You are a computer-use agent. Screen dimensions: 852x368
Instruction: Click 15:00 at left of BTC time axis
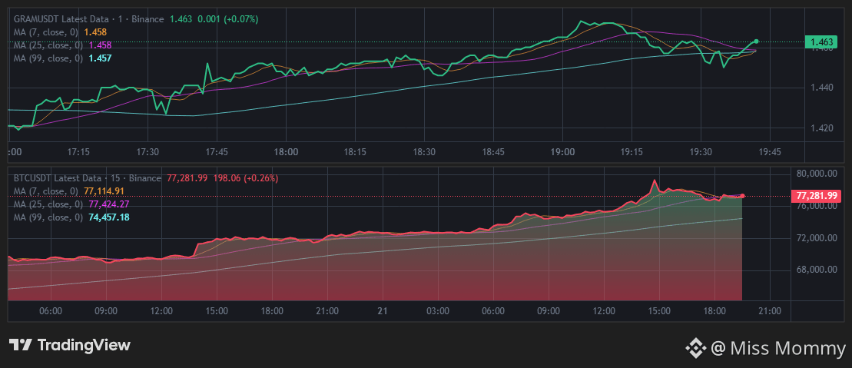[x=217, y=311]
